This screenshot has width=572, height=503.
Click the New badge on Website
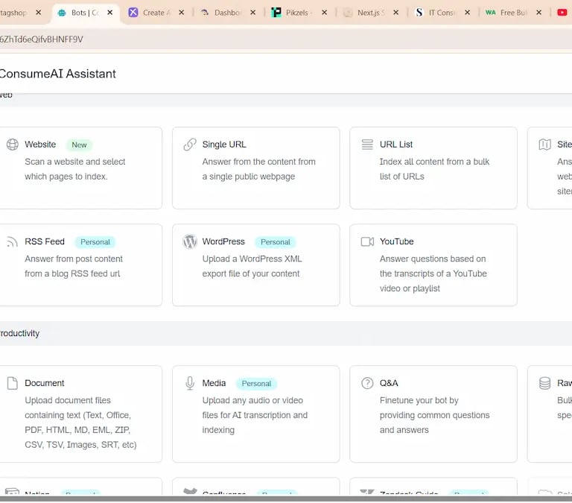pos(79,145)
